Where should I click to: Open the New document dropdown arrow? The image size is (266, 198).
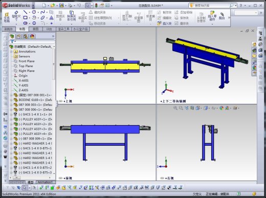[x=48, y=6]
